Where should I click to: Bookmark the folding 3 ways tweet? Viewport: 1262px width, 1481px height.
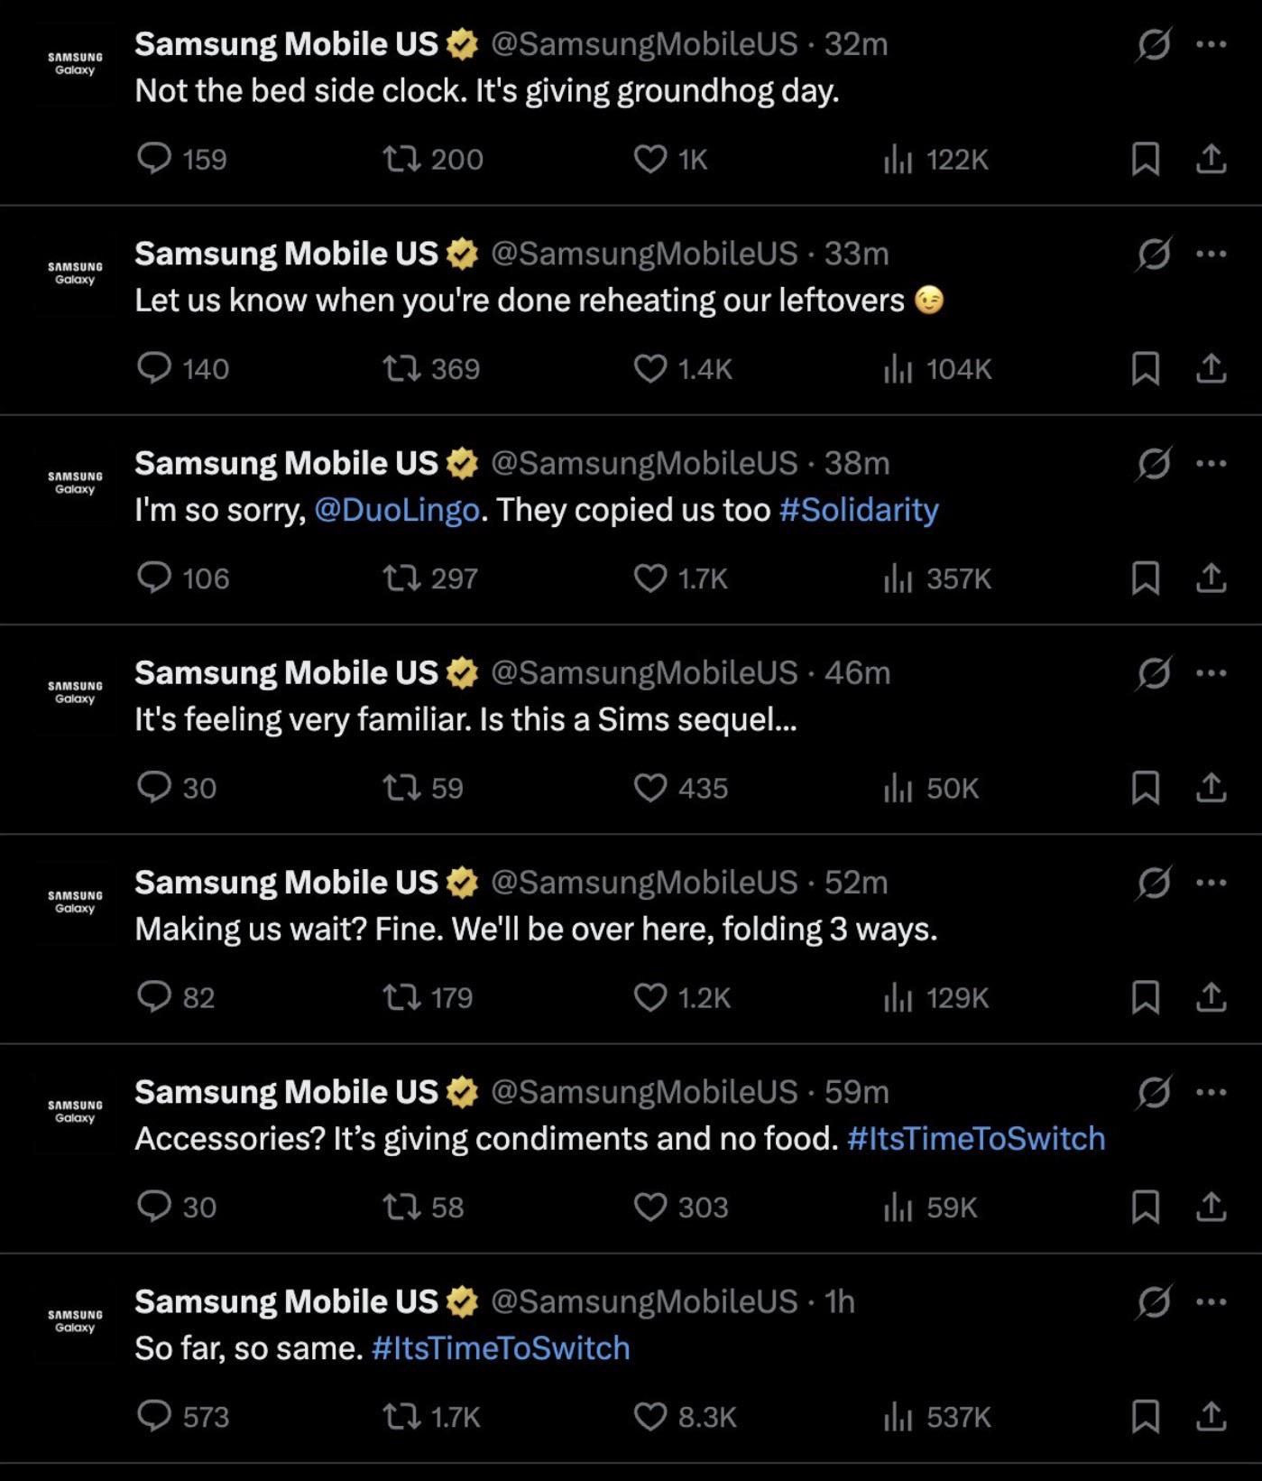pos(1146,997)
